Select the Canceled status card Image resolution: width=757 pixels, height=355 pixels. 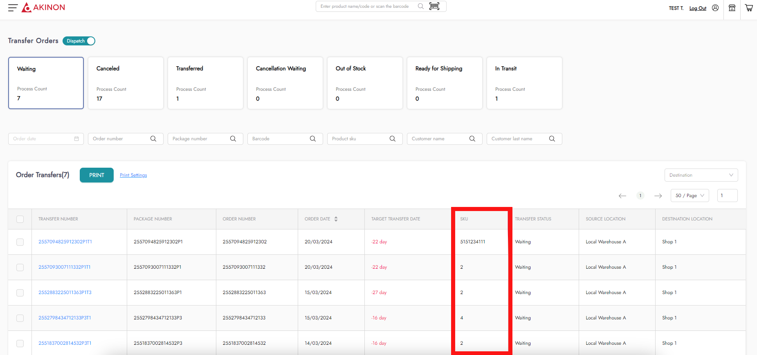(126, 83)
